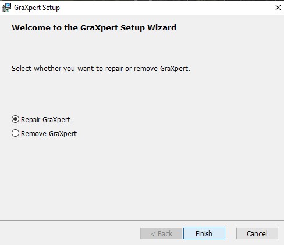Viewport: 284px width, 245px height.
Task: Click the word "Welcome" in the bold heading
Action: click(31, 27)
